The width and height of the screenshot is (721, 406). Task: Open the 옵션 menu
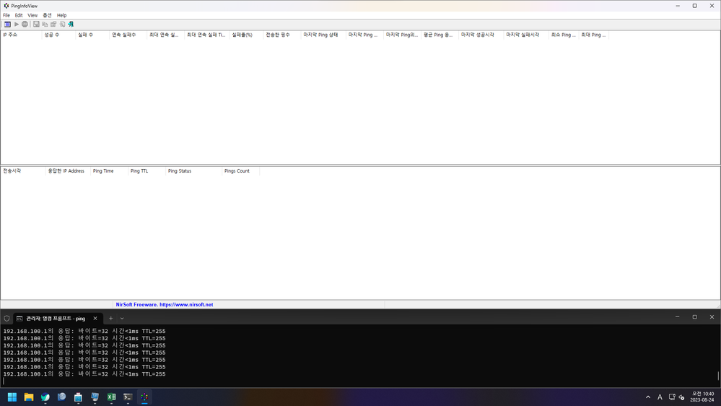[48, 15]
